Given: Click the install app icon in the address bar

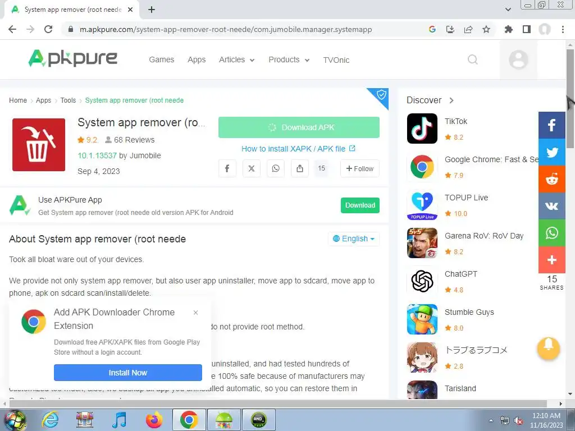Looking at the screenshot, I should (x=450, y=29).
